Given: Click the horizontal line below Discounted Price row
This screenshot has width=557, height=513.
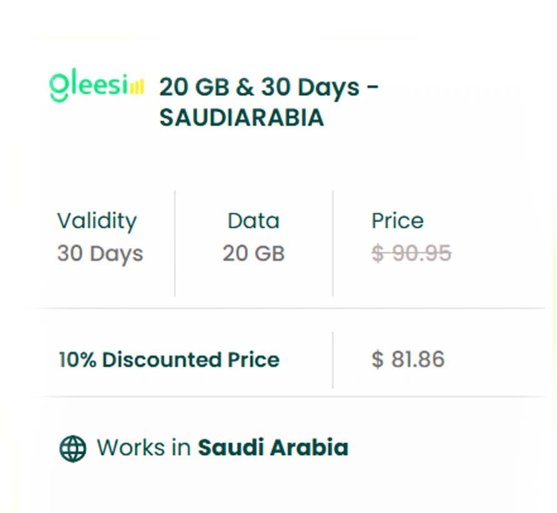Looking at the screenshot, I should click(x=287, y=397).
